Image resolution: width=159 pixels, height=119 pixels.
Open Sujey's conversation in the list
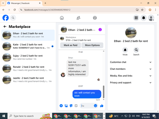(28, 57)
